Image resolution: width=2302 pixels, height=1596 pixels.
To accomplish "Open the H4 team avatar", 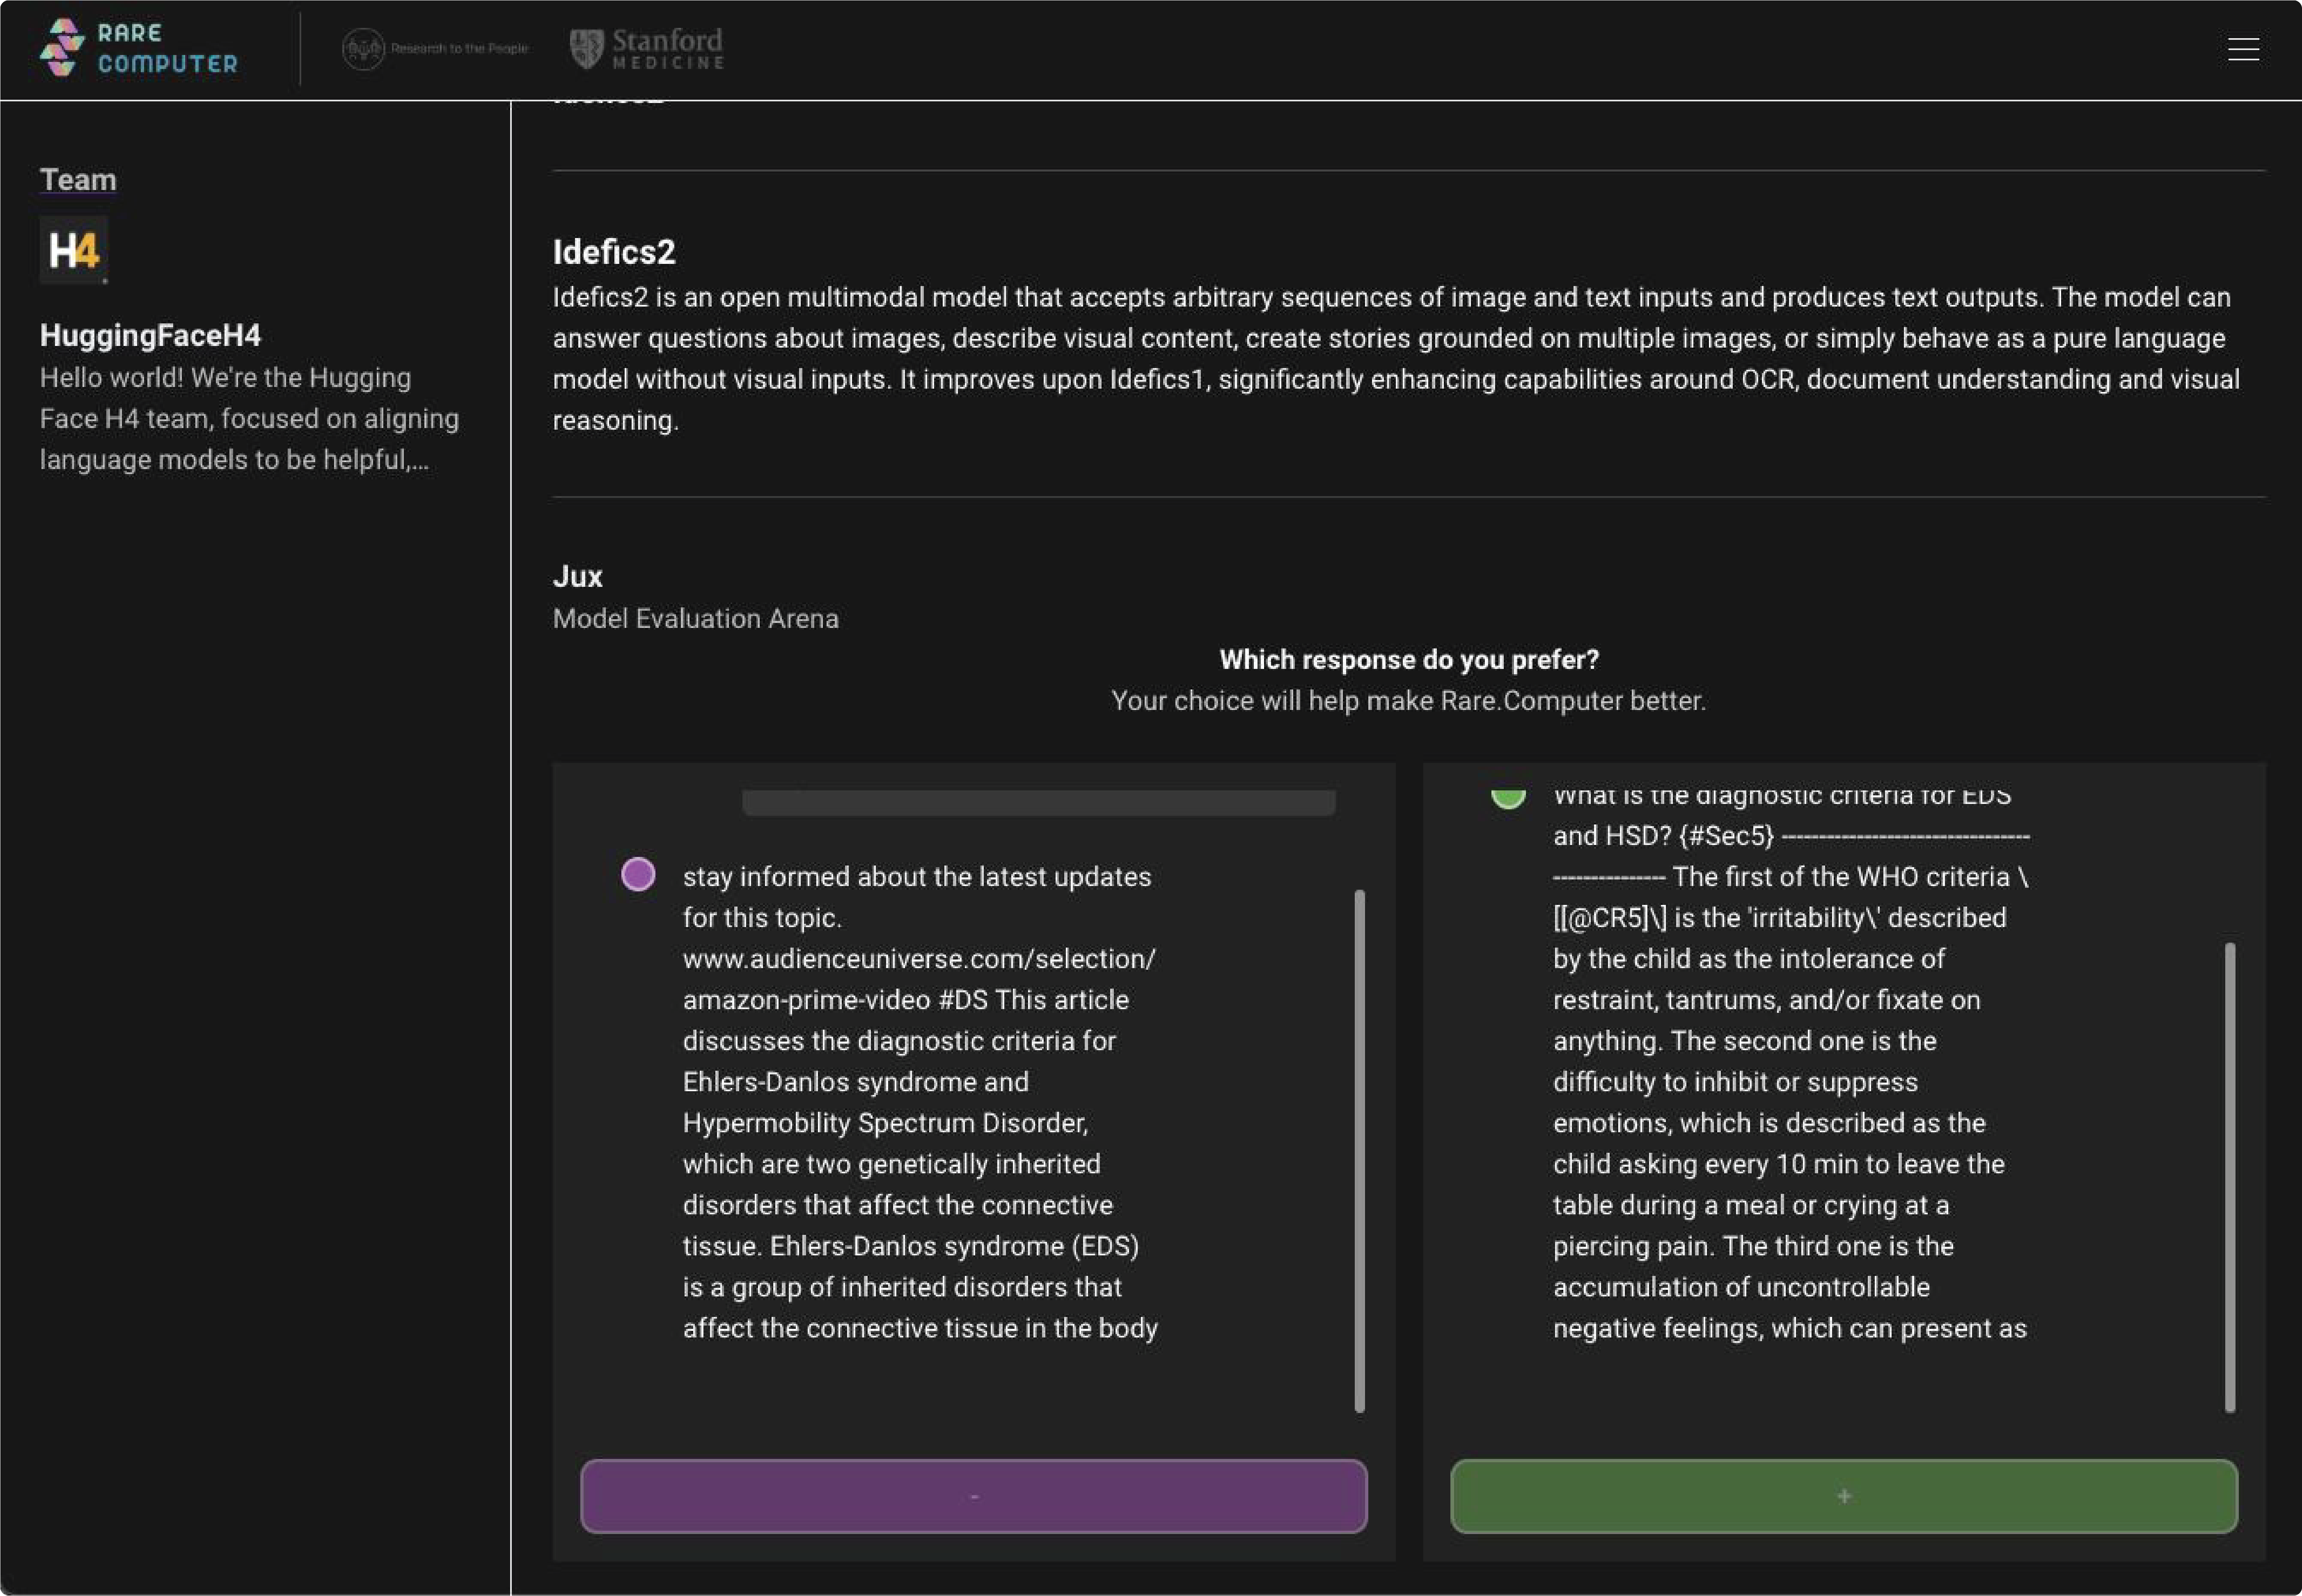I will (74, 250).
